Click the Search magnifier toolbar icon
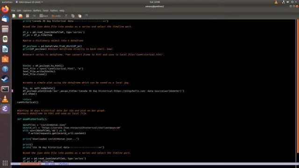Image resolution: width=299 pixels, height=168 pixels. coord(87,16)
